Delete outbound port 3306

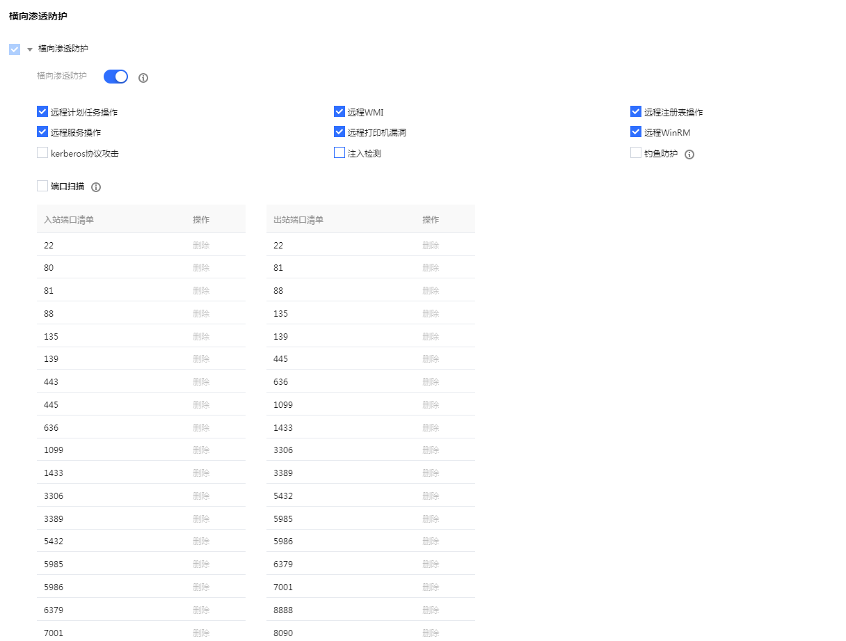pos(431,450)
